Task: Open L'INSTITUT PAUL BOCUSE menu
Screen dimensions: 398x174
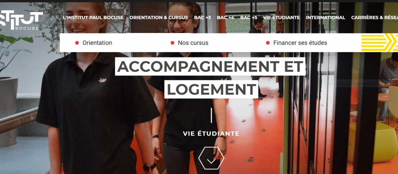Action: tap(93, 18)
